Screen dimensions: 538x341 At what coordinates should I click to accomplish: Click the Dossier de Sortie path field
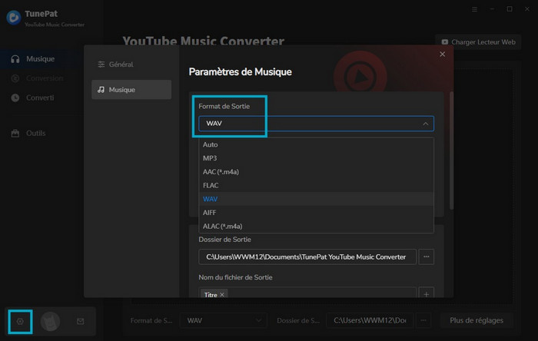[x=307, y=257]
